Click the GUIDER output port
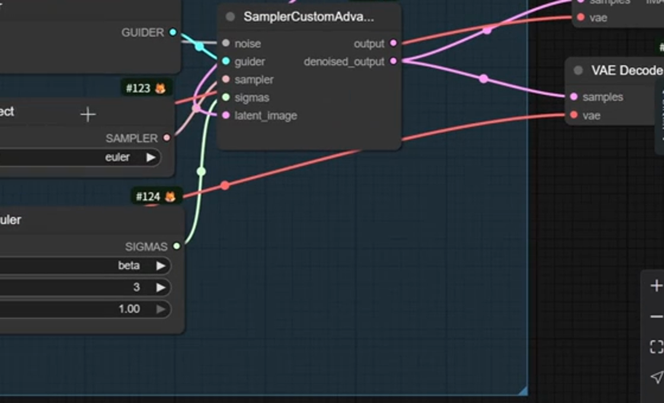 point(173,32)
